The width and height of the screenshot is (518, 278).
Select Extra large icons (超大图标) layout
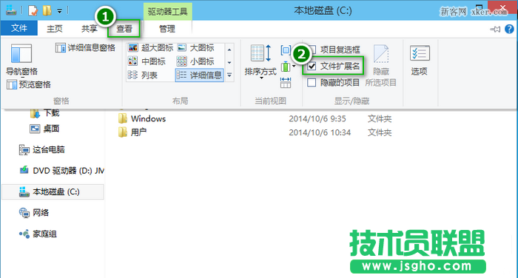point(151,48)
